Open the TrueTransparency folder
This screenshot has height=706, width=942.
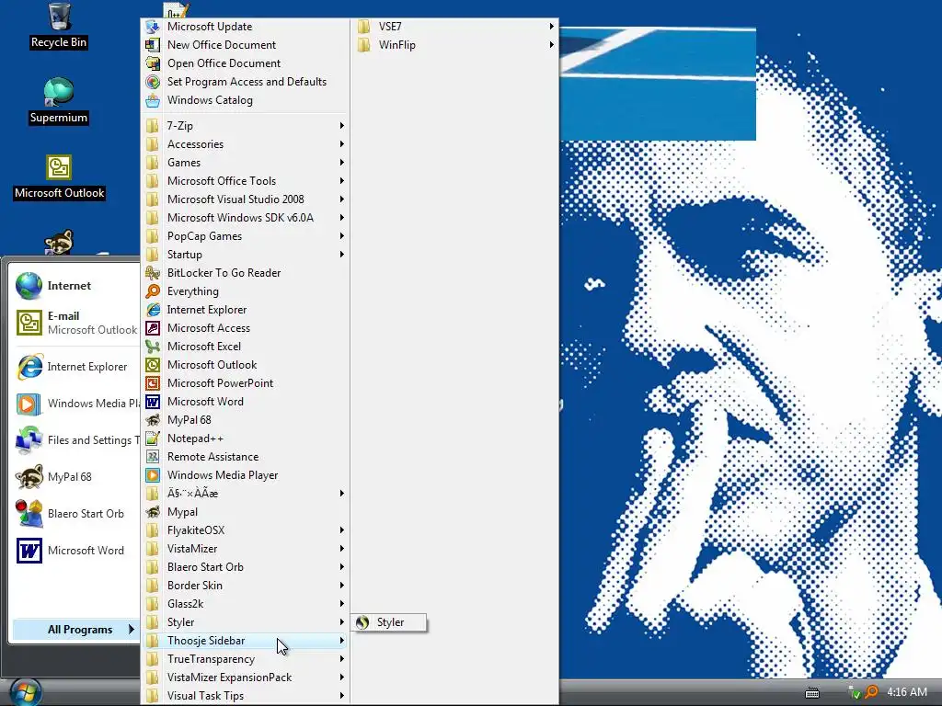(245, 659)
